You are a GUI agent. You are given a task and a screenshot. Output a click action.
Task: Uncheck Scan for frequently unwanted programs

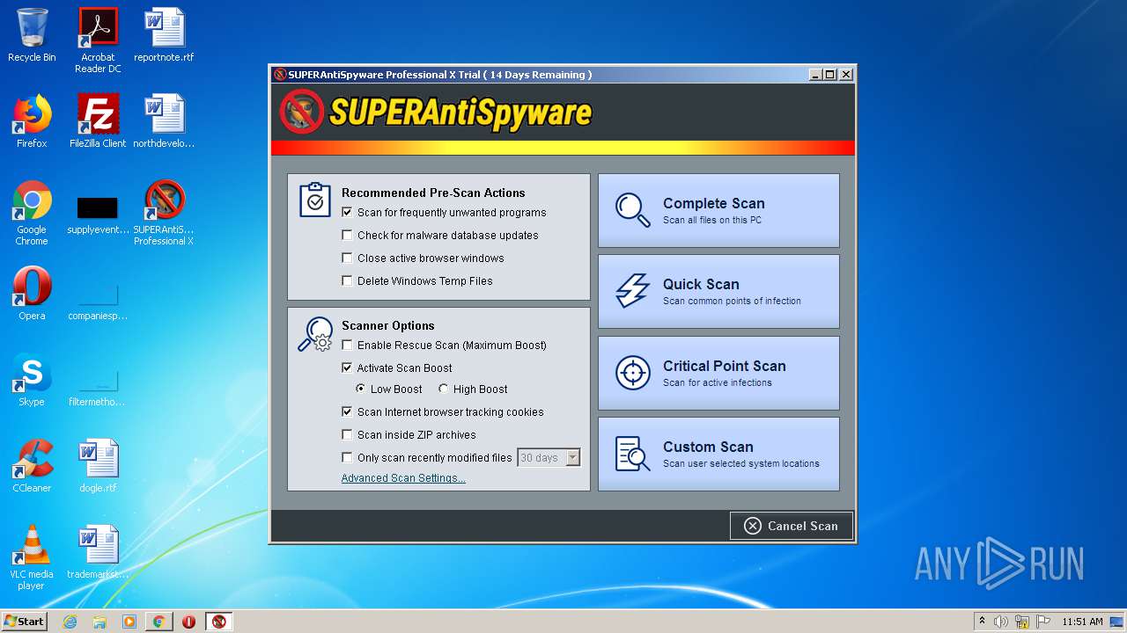[347, 212]
